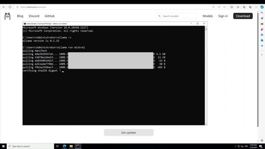Screen dimensions: 265x149
Task: Click Sign in
Action: 223,16
